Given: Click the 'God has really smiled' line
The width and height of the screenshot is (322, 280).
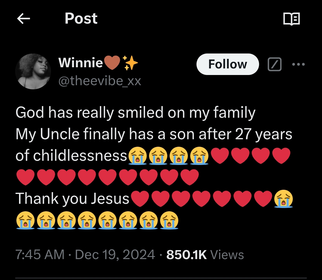Looking at the screenshot, I should [x=135, y=113].
